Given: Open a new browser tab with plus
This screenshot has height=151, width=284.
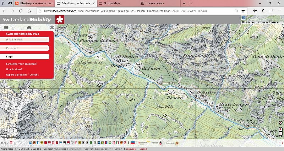Looking at the screenshot, I should pos(184,3).
